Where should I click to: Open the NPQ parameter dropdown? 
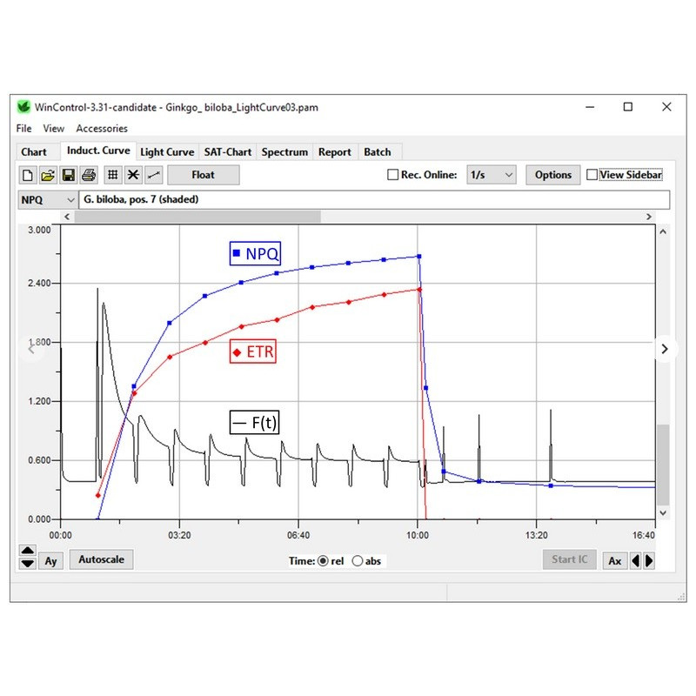point(48,199)
